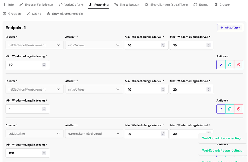Open the Info tab
The height and width of the screenshot is (162, 248).
point(9,5)
